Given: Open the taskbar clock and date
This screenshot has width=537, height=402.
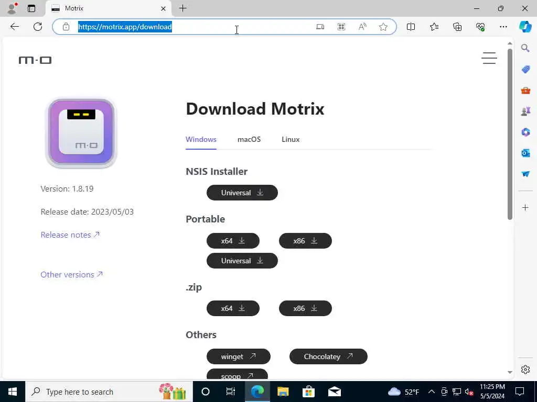Looking at the screenshot, I should tap(492, 392).
